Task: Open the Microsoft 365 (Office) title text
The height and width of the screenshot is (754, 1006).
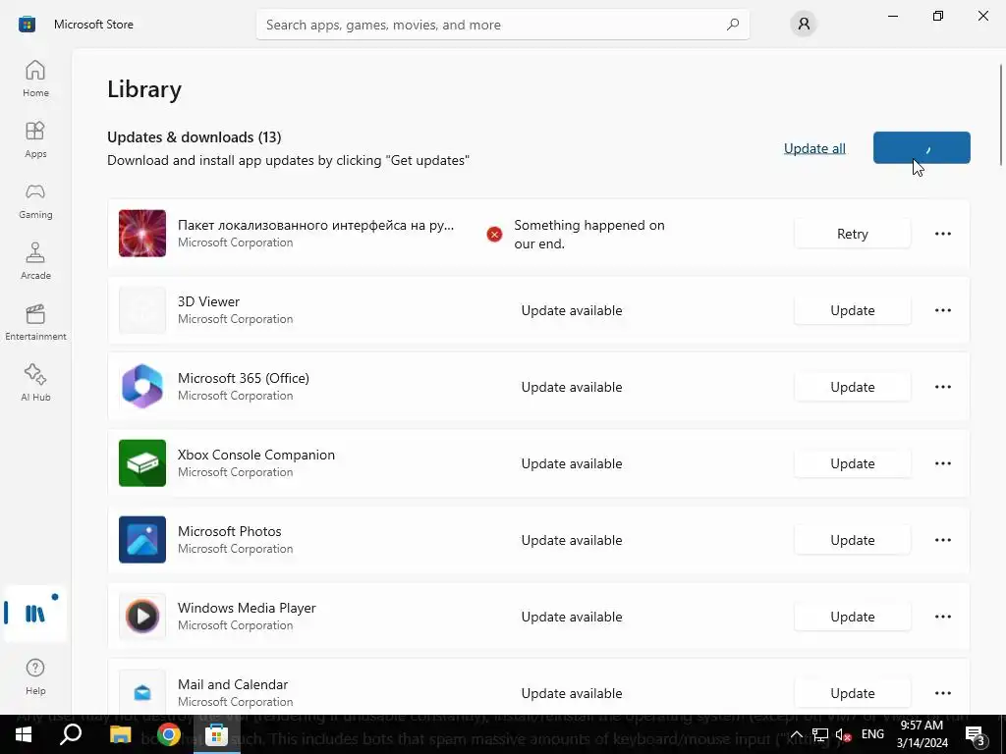Action: click(244, 378)
